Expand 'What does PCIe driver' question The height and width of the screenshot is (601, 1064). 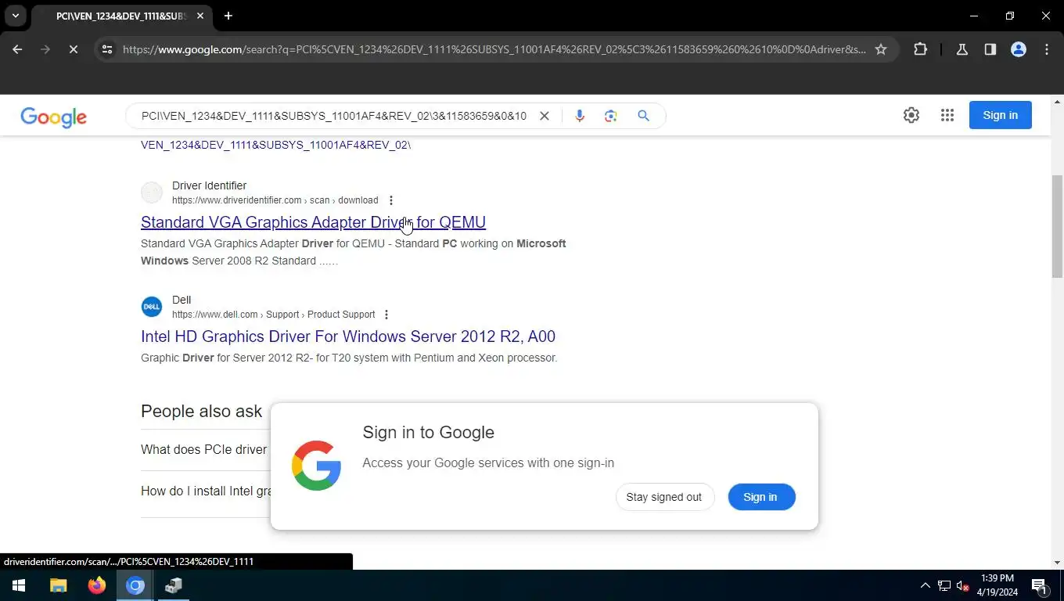point(205,450)
